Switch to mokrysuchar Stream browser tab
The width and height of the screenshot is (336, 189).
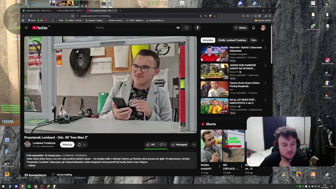pos(37,11)
